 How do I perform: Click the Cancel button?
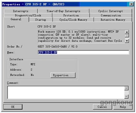pos(102,107)
